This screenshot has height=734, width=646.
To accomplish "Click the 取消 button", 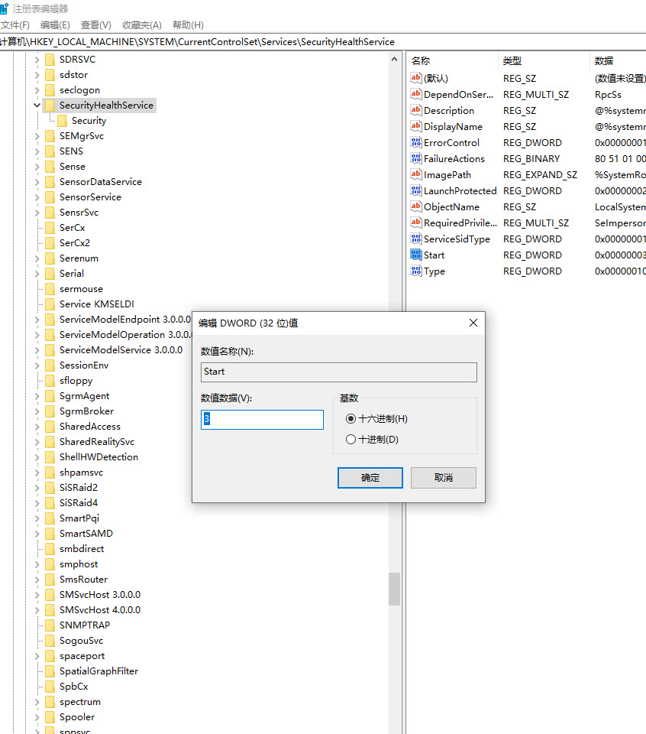I will (x=443, y=477).
